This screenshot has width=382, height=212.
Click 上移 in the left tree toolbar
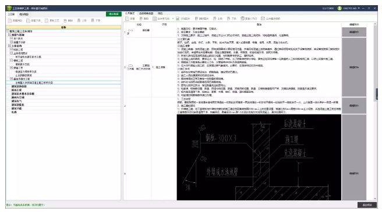(x=82, y=20)
